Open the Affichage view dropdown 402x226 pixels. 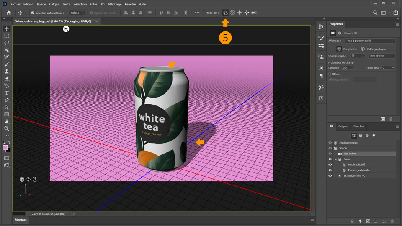tap(369, 41)
